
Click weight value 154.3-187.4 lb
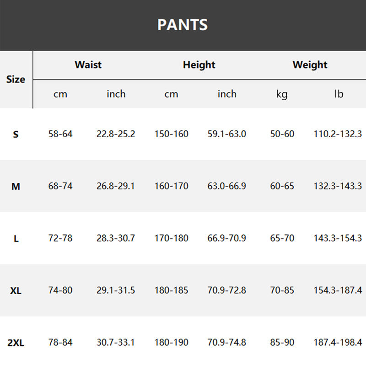click(338, 291)
